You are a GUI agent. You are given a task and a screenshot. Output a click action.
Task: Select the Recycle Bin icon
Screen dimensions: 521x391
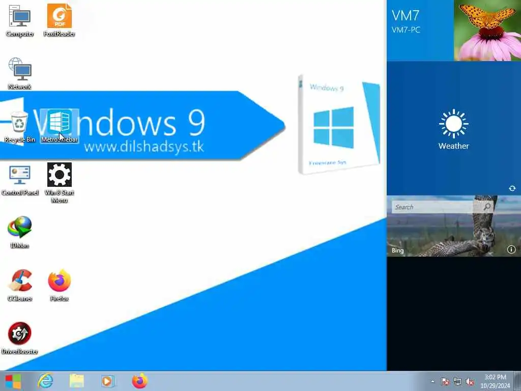tap(20, 126)
